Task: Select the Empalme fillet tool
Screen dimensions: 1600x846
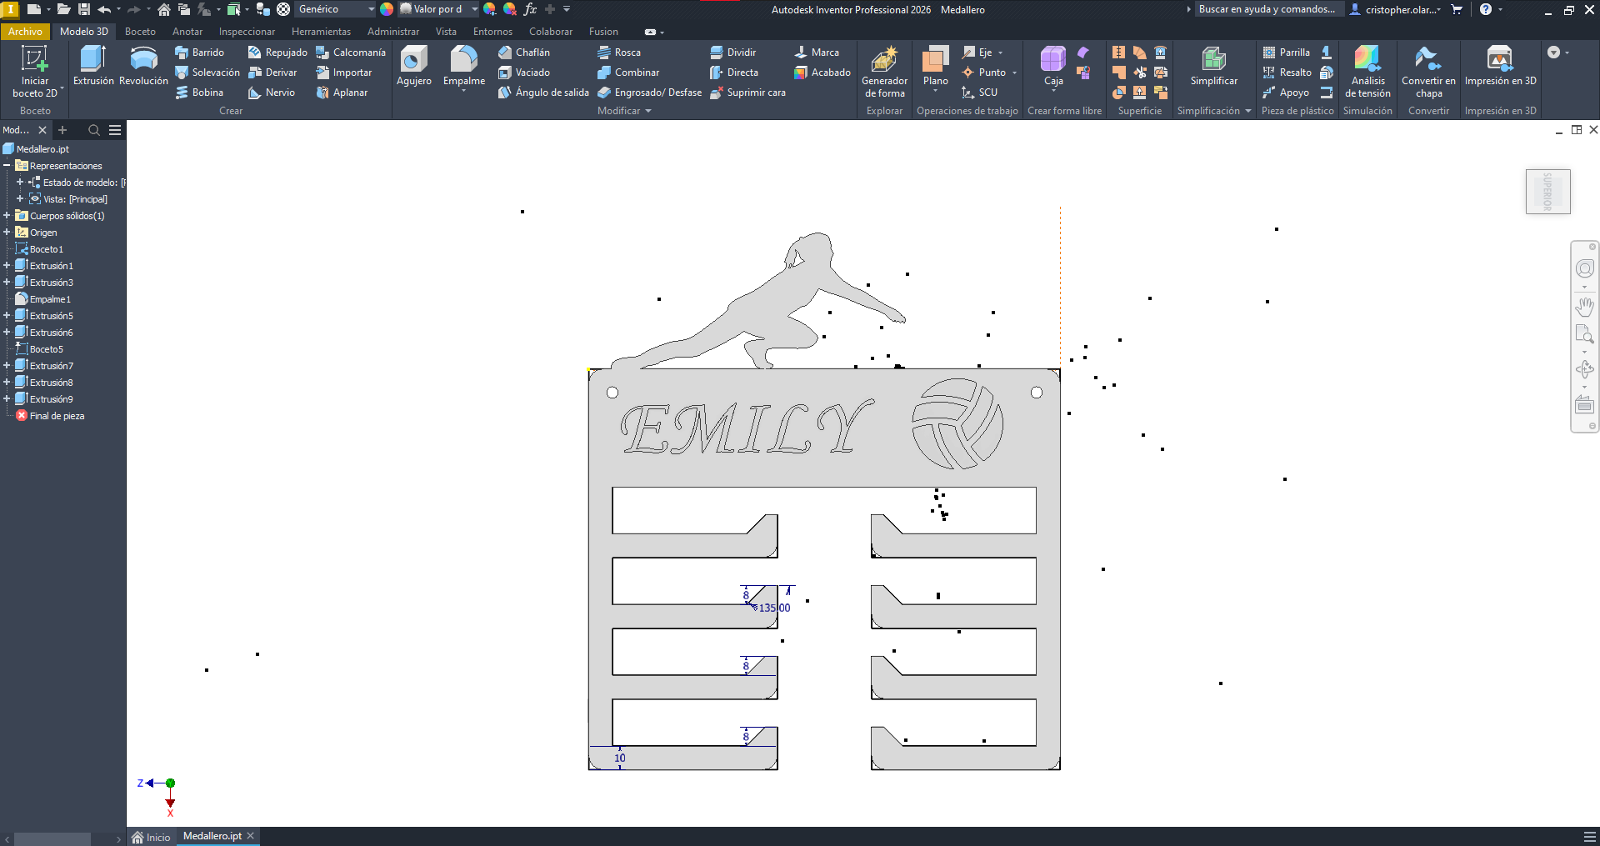Action: point(464,66)
